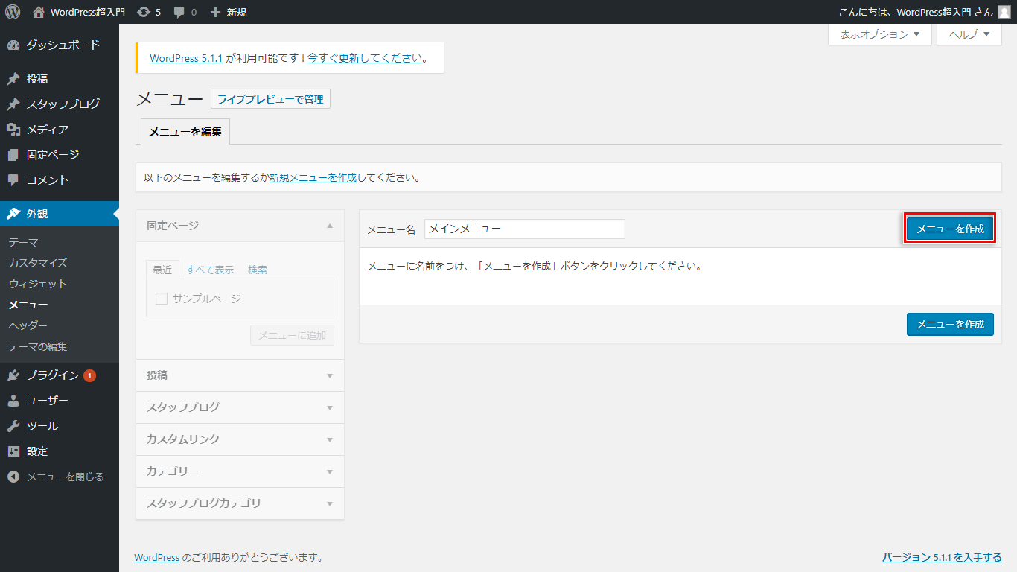Click the home icon beside WordPress超入門
1017x572 pixels.
click(x=39, y=12)
